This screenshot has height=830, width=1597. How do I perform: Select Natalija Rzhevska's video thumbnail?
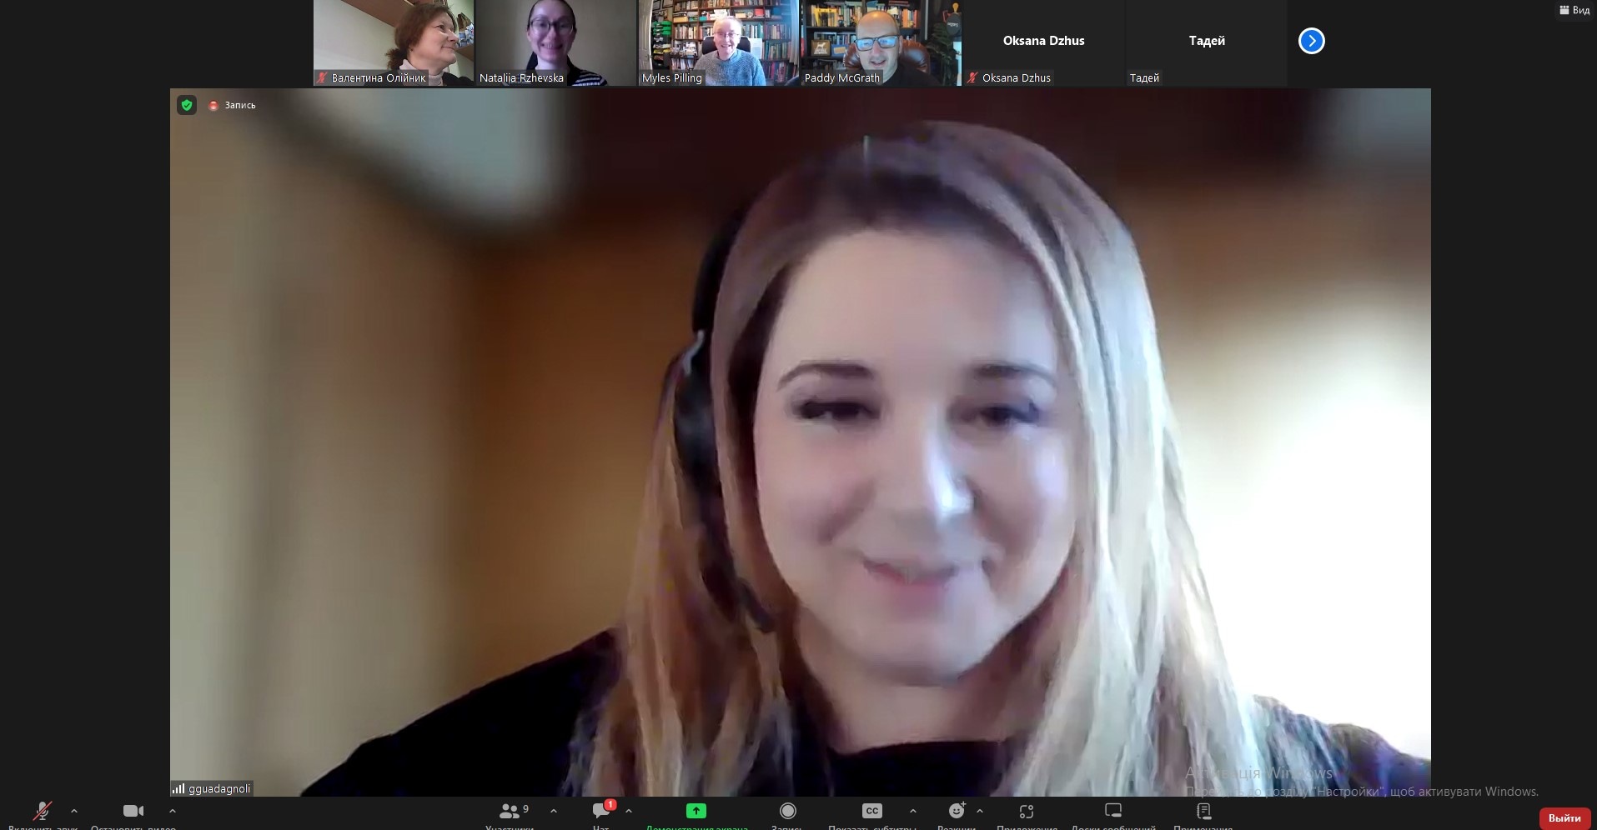(x=556, y=42)
